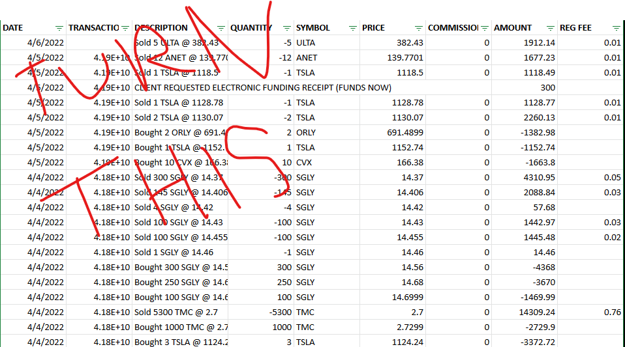Select the price cell 14.406
The height and width of the screenshot is (347, 625).
click(x=393, y=193)
